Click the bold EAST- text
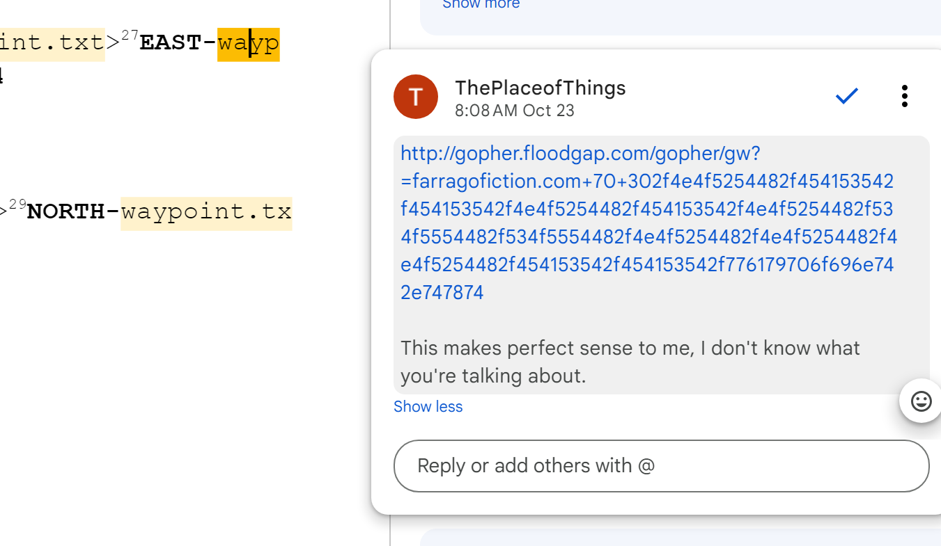 pos(178,44)
